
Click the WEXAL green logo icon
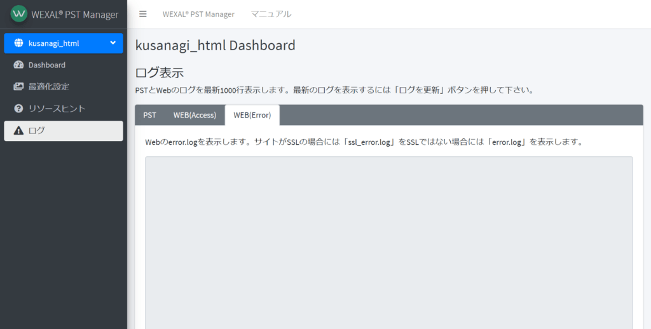(x=19, y=14)
